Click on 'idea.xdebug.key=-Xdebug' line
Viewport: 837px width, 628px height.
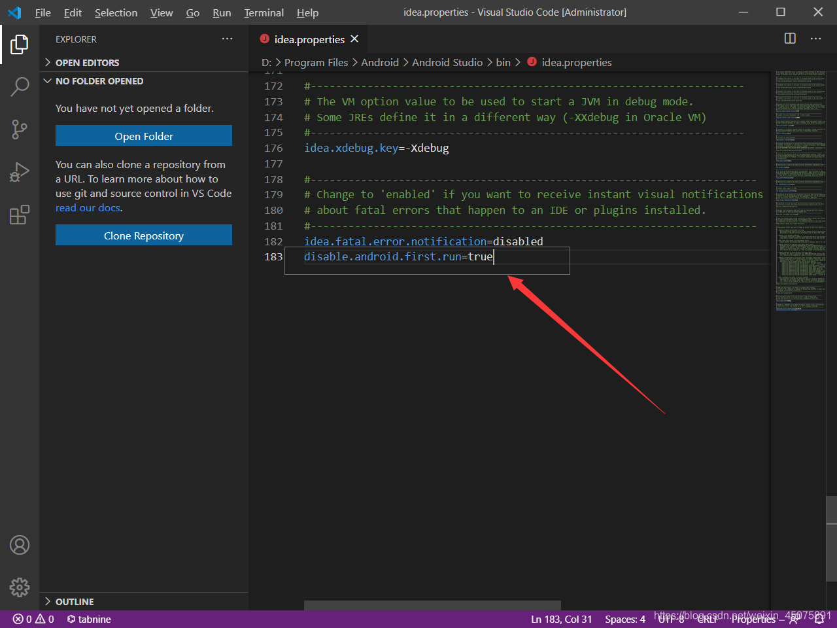click(x=377, y=148)
